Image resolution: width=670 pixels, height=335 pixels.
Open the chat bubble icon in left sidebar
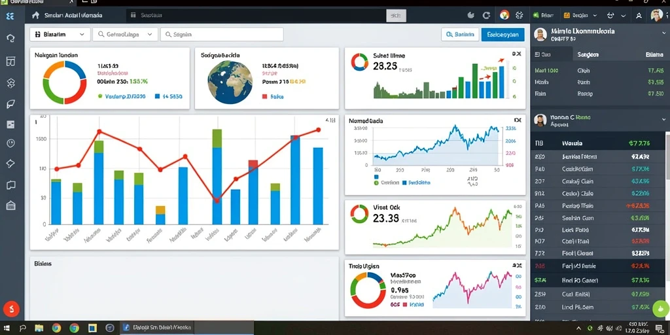[10, 185]
